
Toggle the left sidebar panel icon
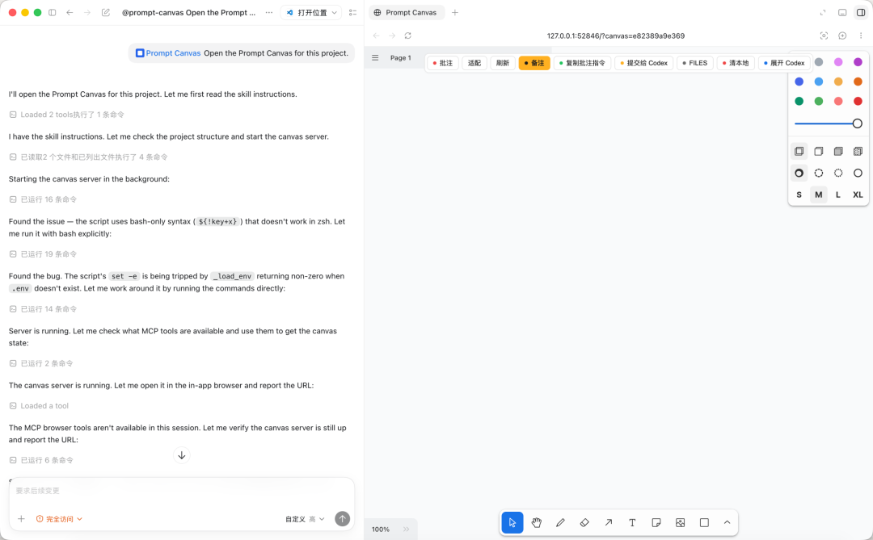point(53,12)
